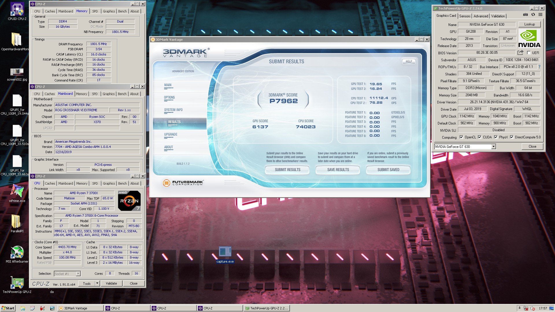The image size is (555, 312).
Task: Click the taskbar clock showing 17:57
Action: [543, 309]
